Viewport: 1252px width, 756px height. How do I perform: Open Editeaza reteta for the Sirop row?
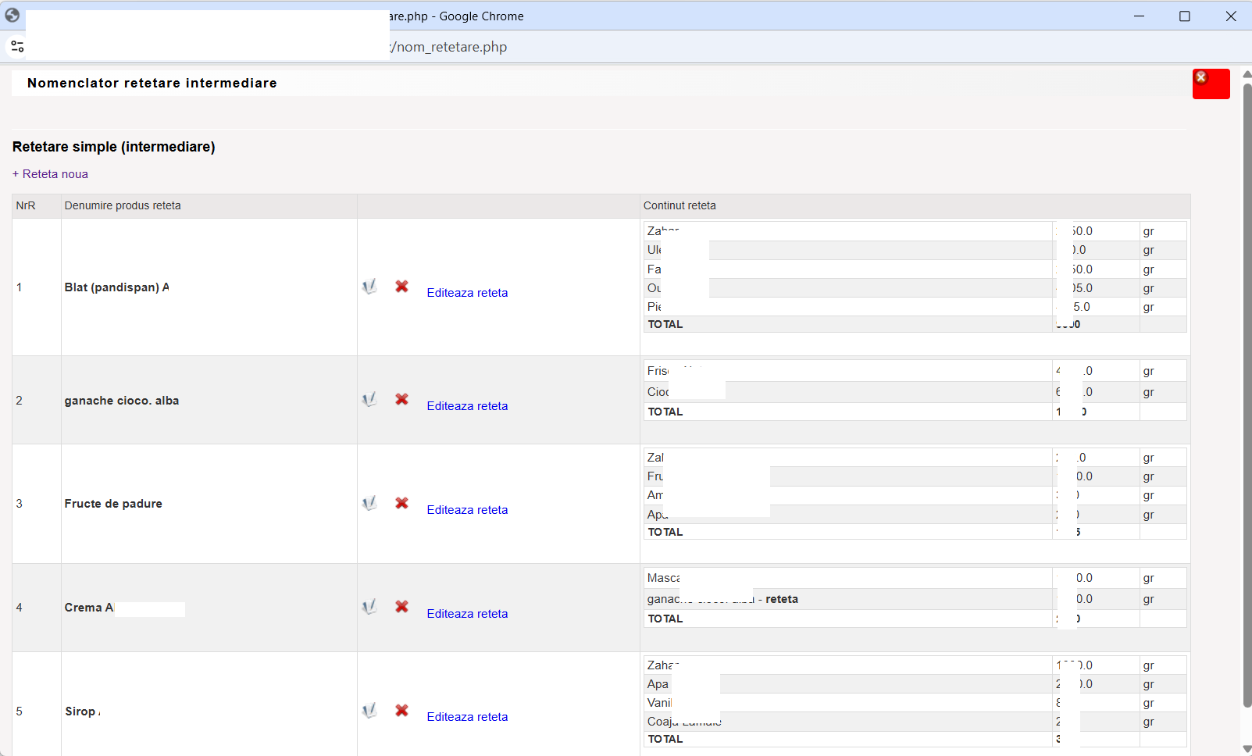point(467,717)
